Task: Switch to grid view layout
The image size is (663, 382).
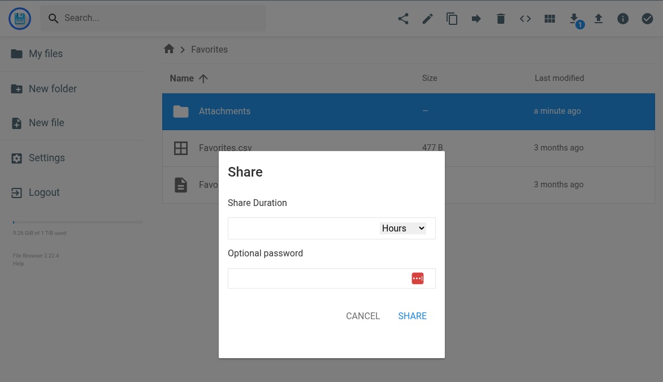Action: [x=549, y=18]
